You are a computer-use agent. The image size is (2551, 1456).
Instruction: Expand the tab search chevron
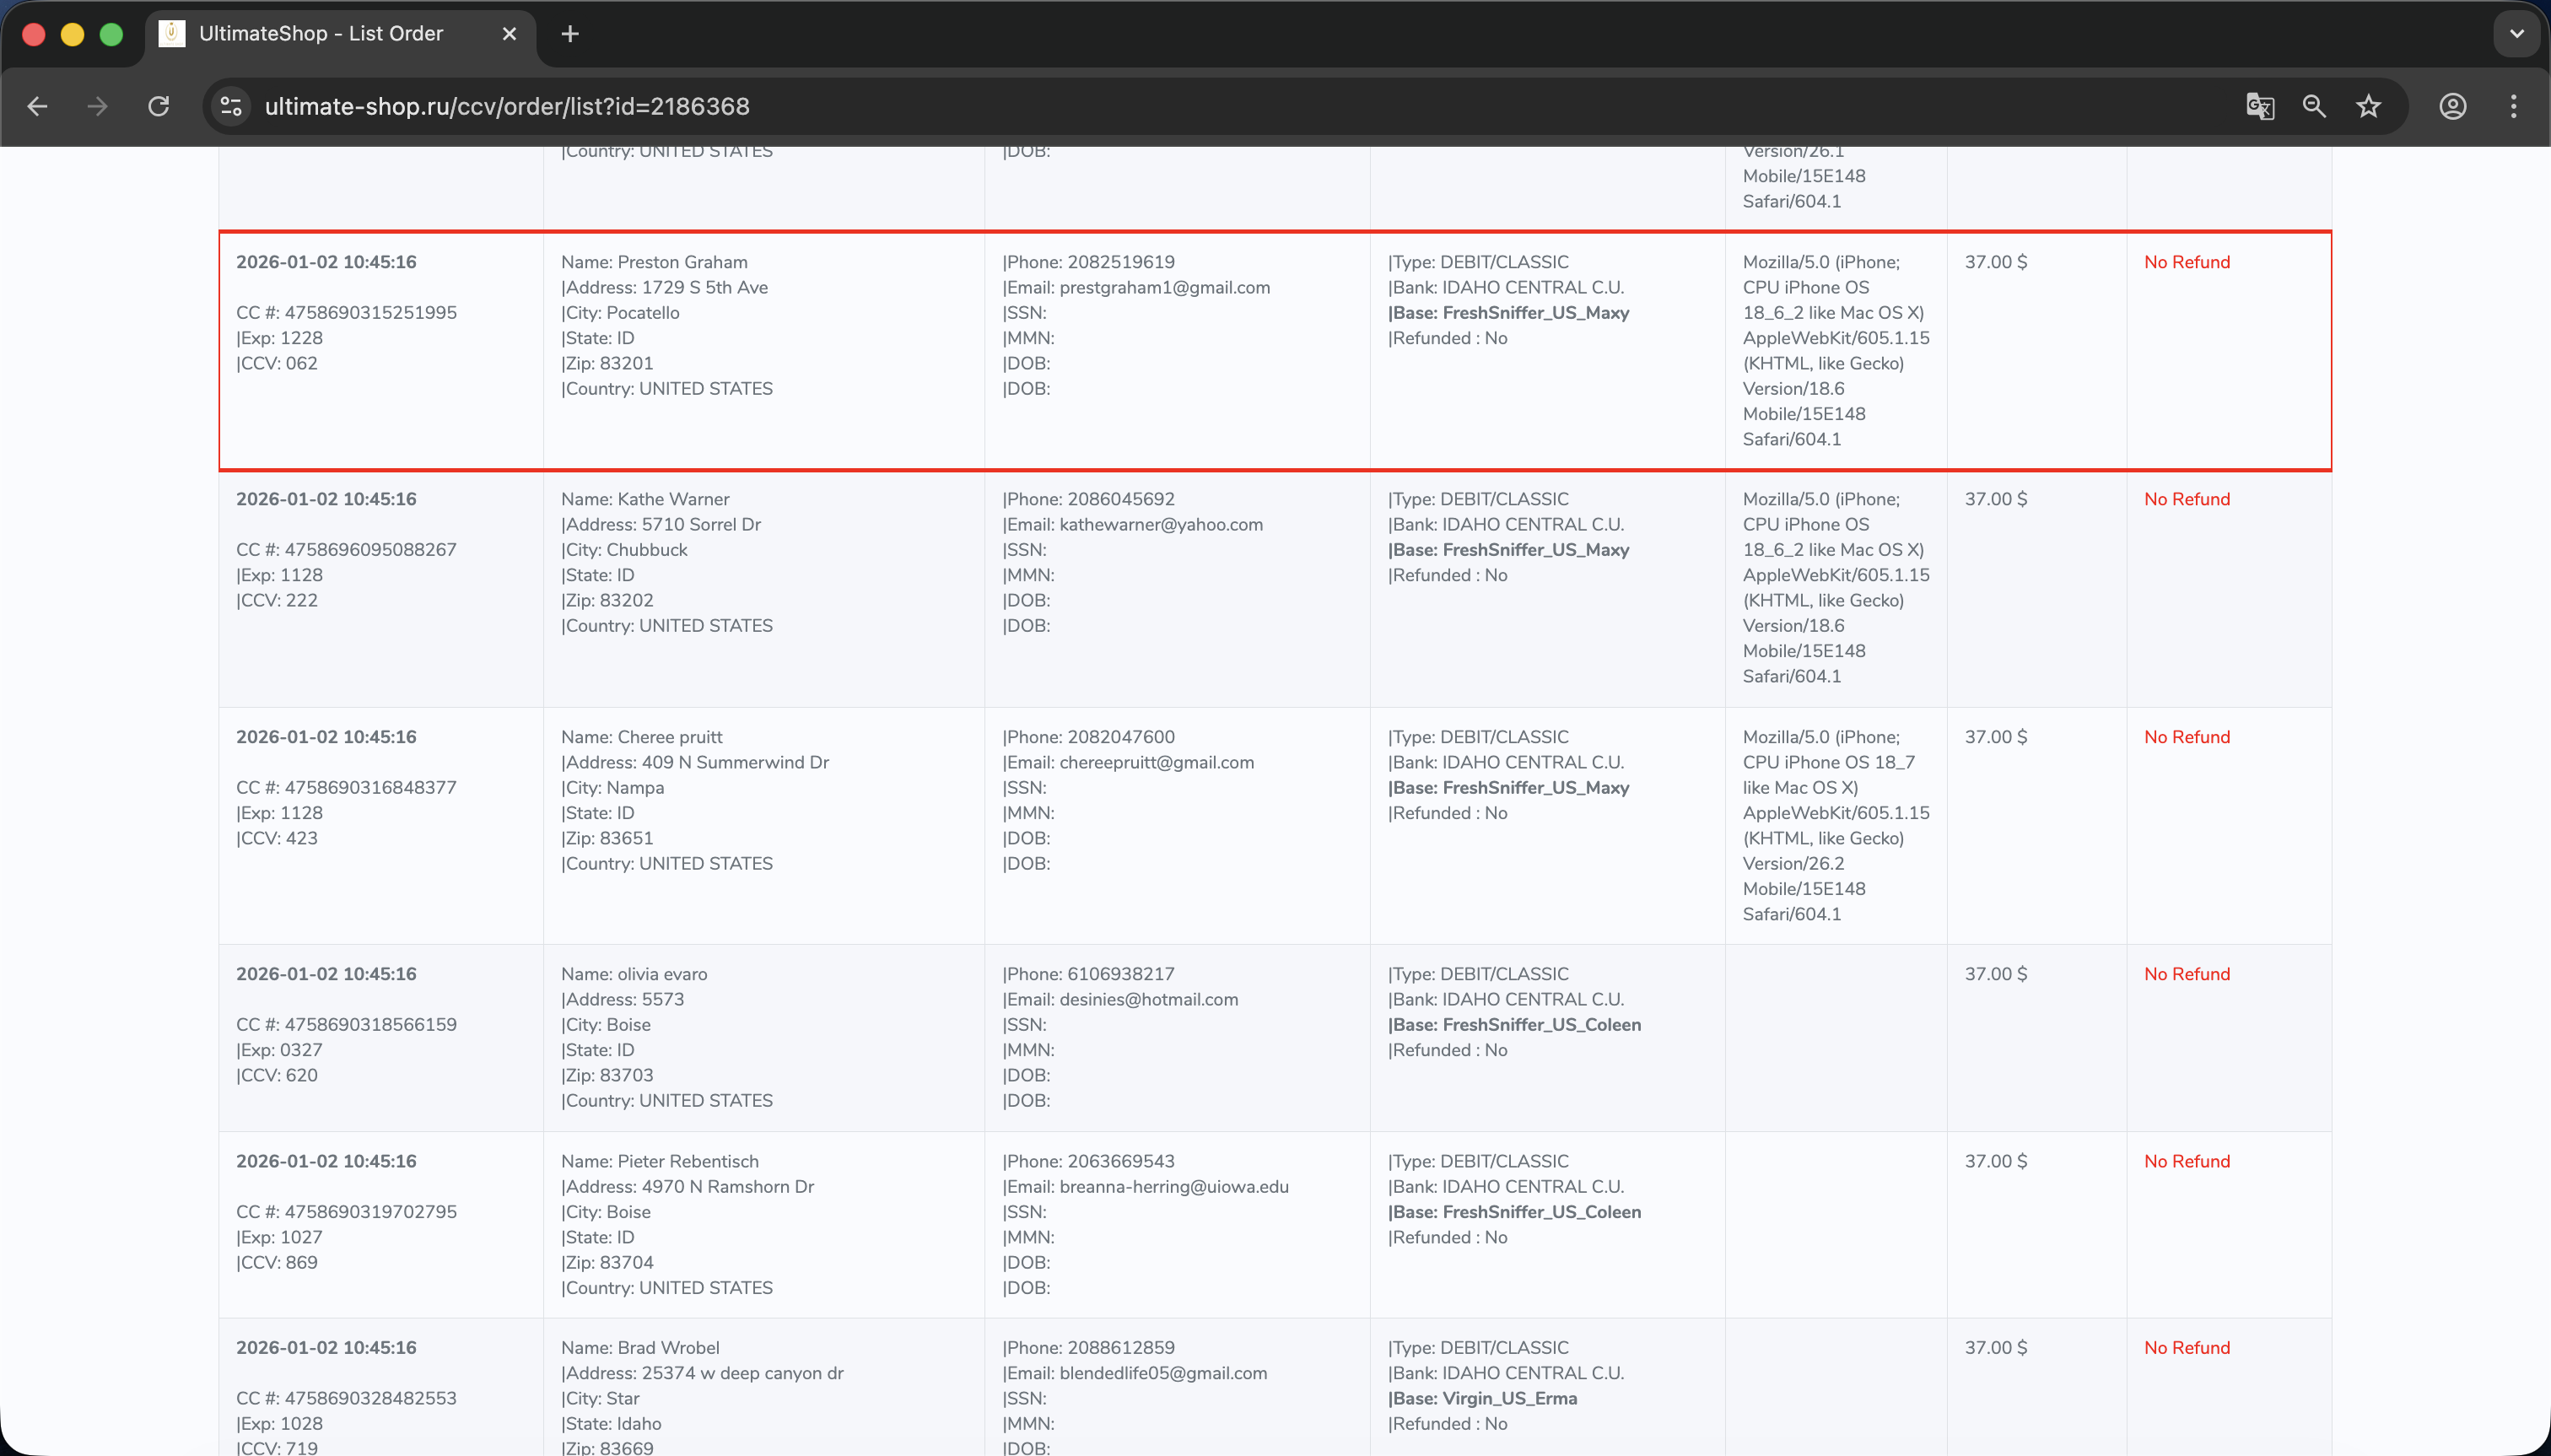2516,34
